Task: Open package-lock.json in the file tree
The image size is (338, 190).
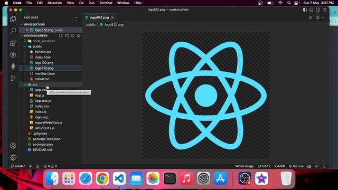Action: [46, 139]
